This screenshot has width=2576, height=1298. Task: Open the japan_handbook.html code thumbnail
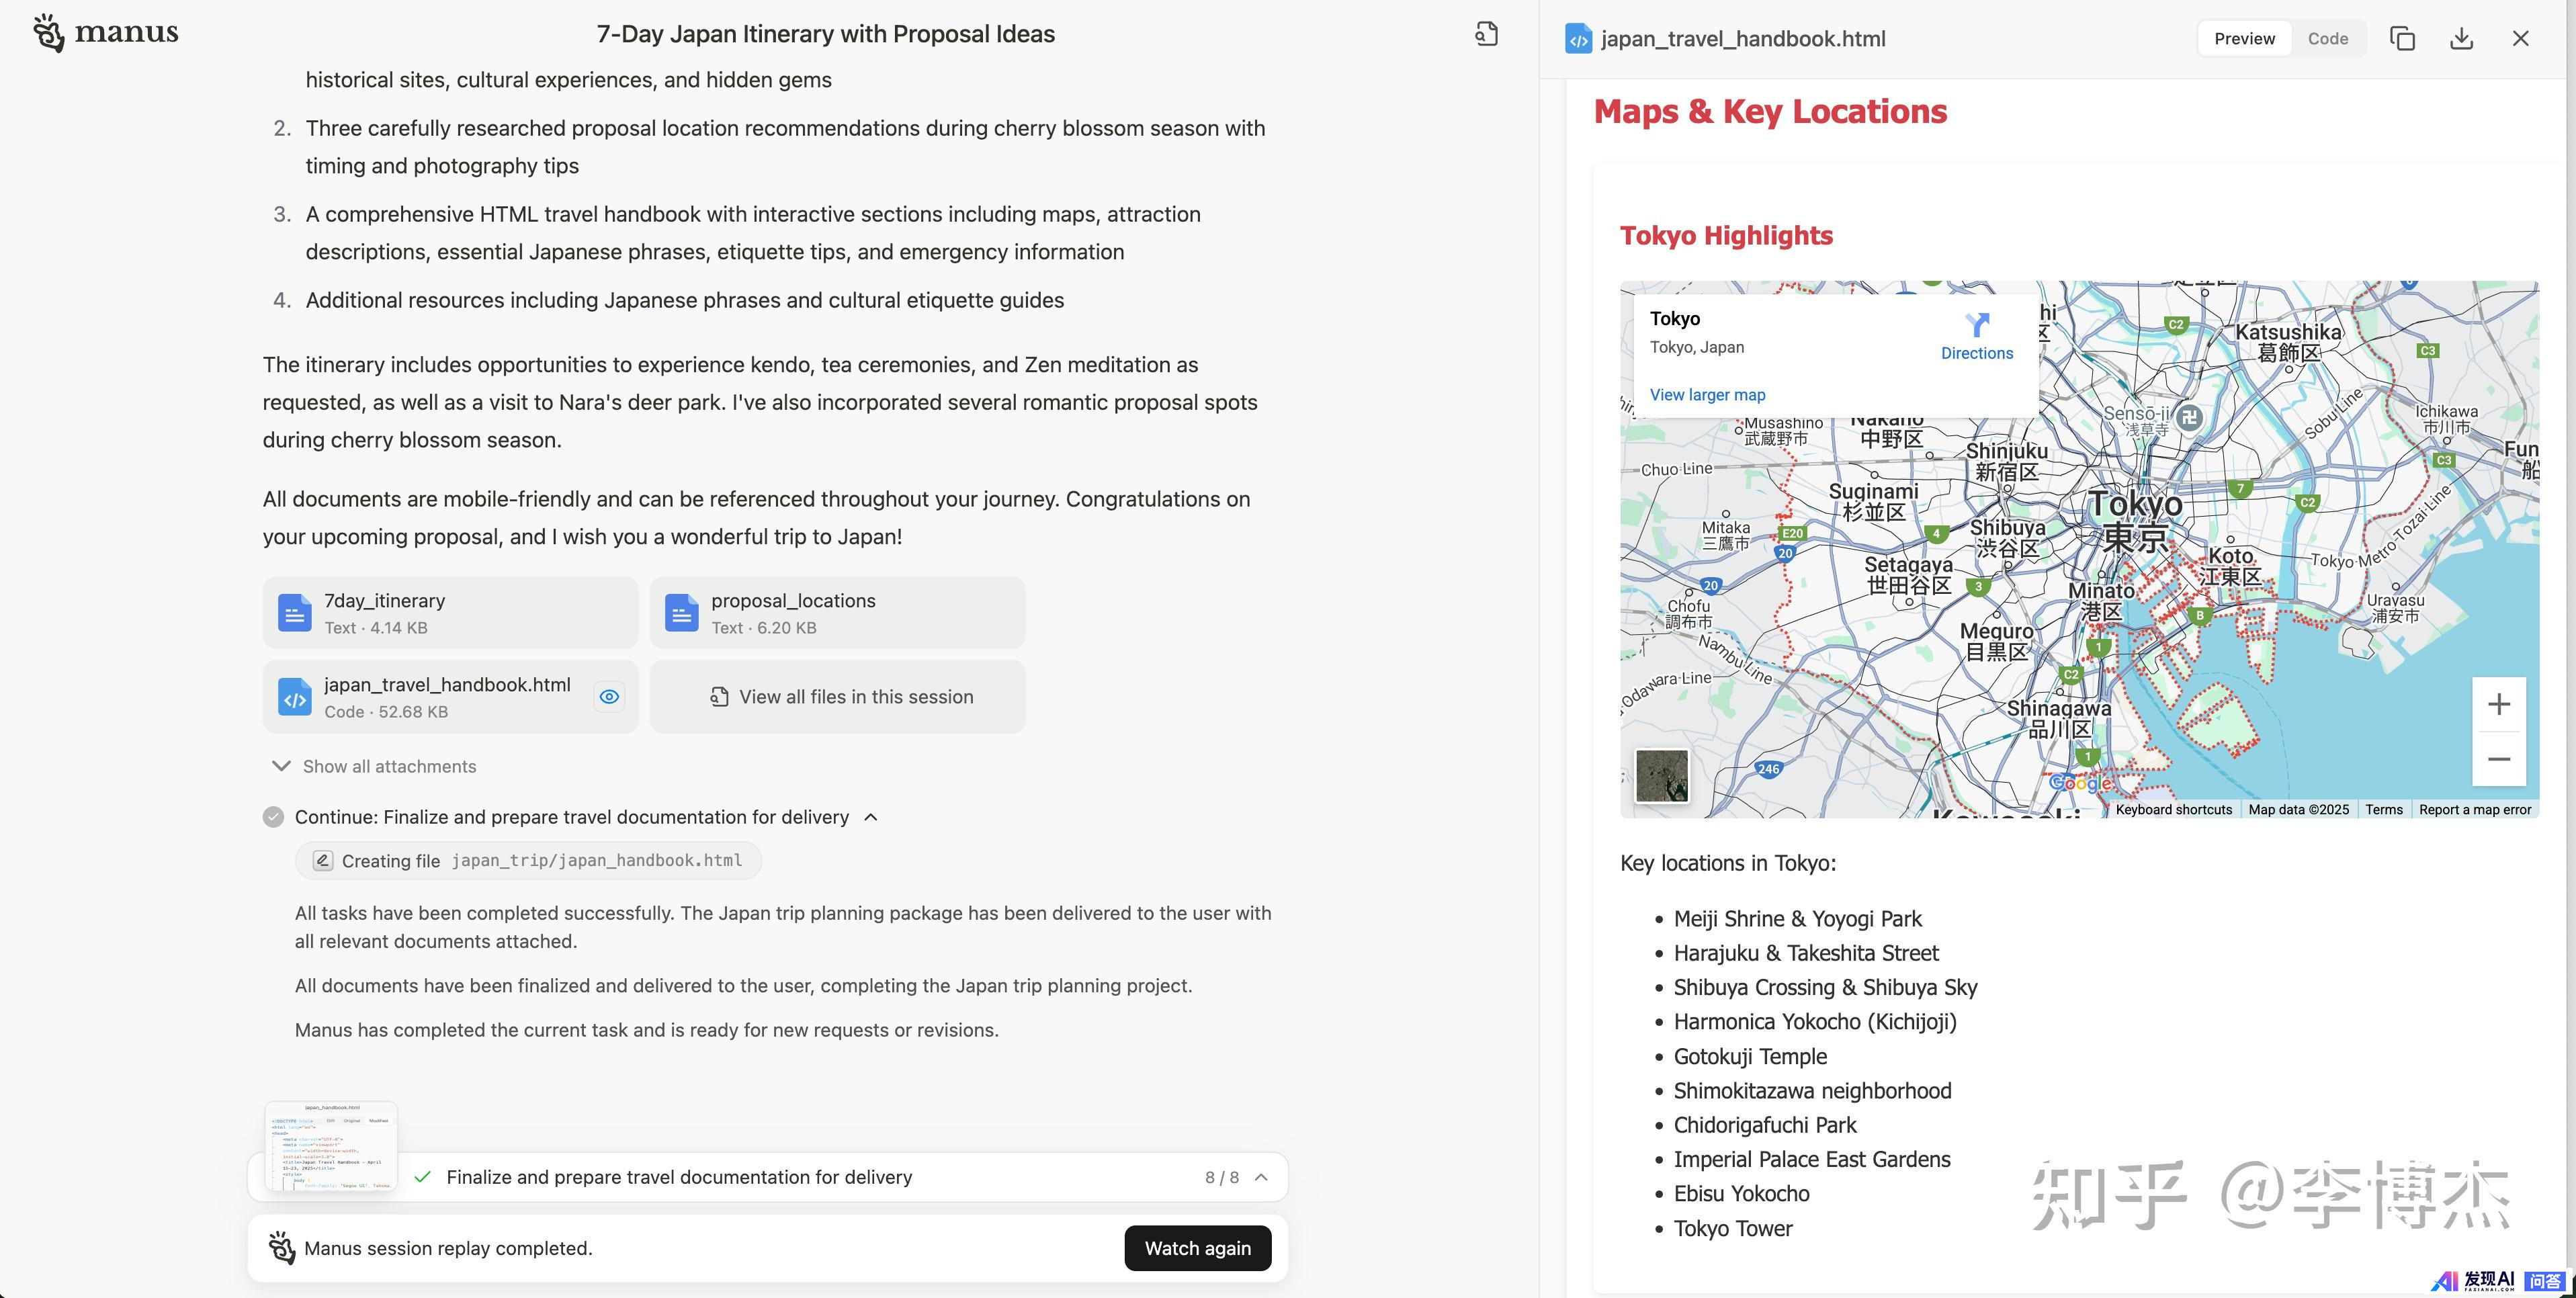pos(331,1145)
